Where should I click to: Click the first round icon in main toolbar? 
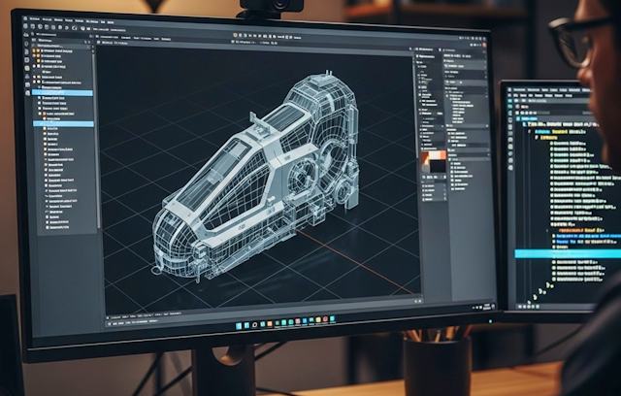click(x=26, y=26)
